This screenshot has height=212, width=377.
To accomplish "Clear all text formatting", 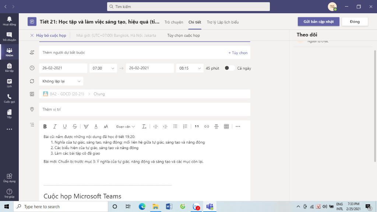I will (144, 127).
